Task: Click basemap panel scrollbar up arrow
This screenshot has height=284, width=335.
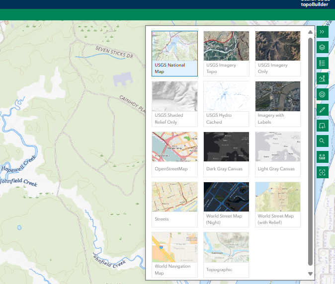Action: click(311, 32)
